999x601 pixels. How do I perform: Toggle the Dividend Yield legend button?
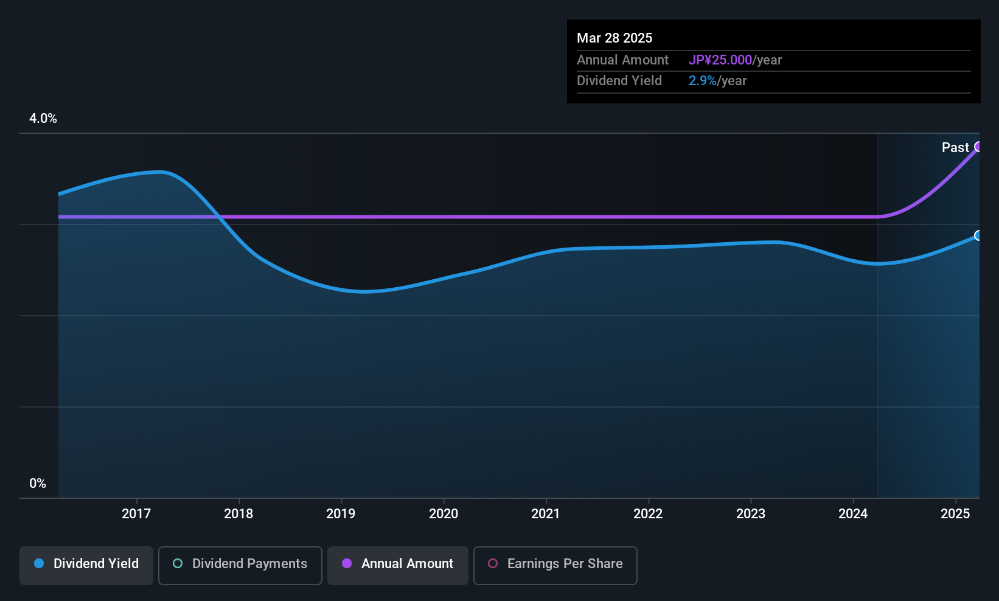[86, 565]
